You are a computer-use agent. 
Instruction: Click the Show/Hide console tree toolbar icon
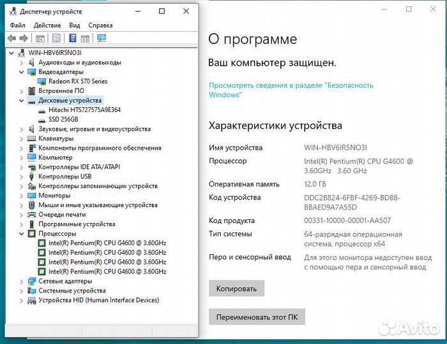coord(40,38)
